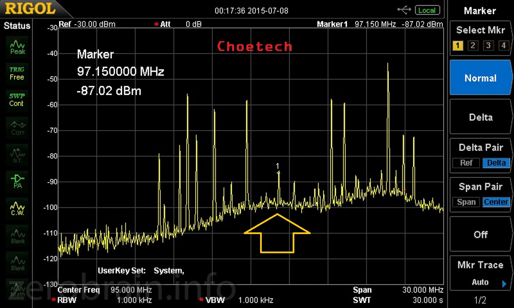This screenshot has width=514, height=308.
Task: Select marker number 3
Action: point(488,46)
